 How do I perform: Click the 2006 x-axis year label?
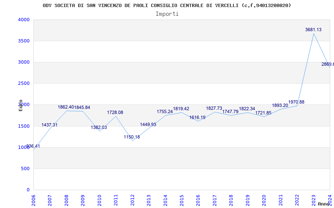33,201
